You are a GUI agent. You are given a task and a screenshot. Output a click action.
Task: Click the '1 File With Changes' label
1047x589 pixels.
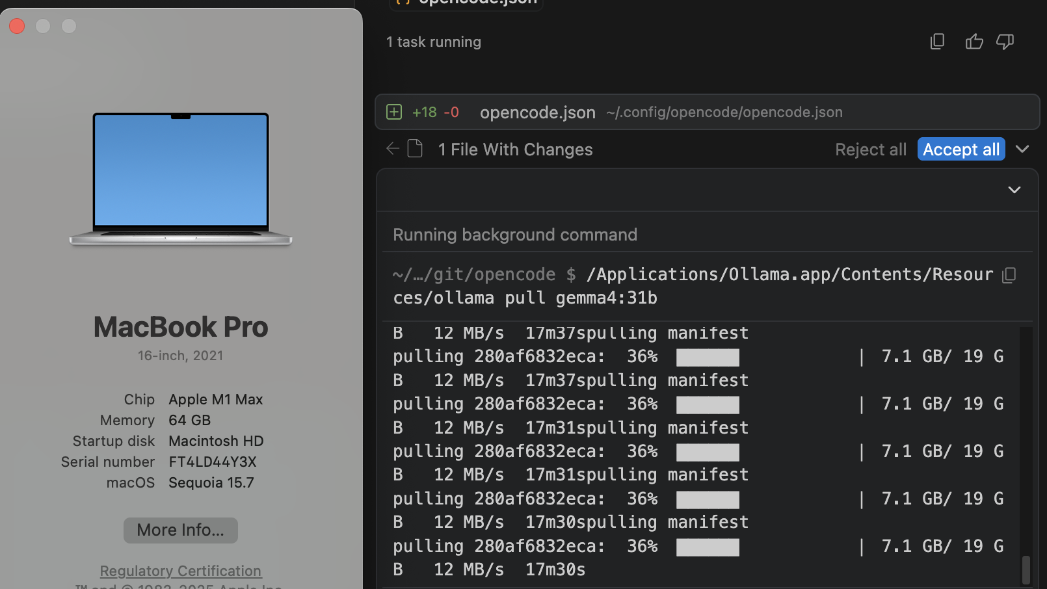(515, 150)
